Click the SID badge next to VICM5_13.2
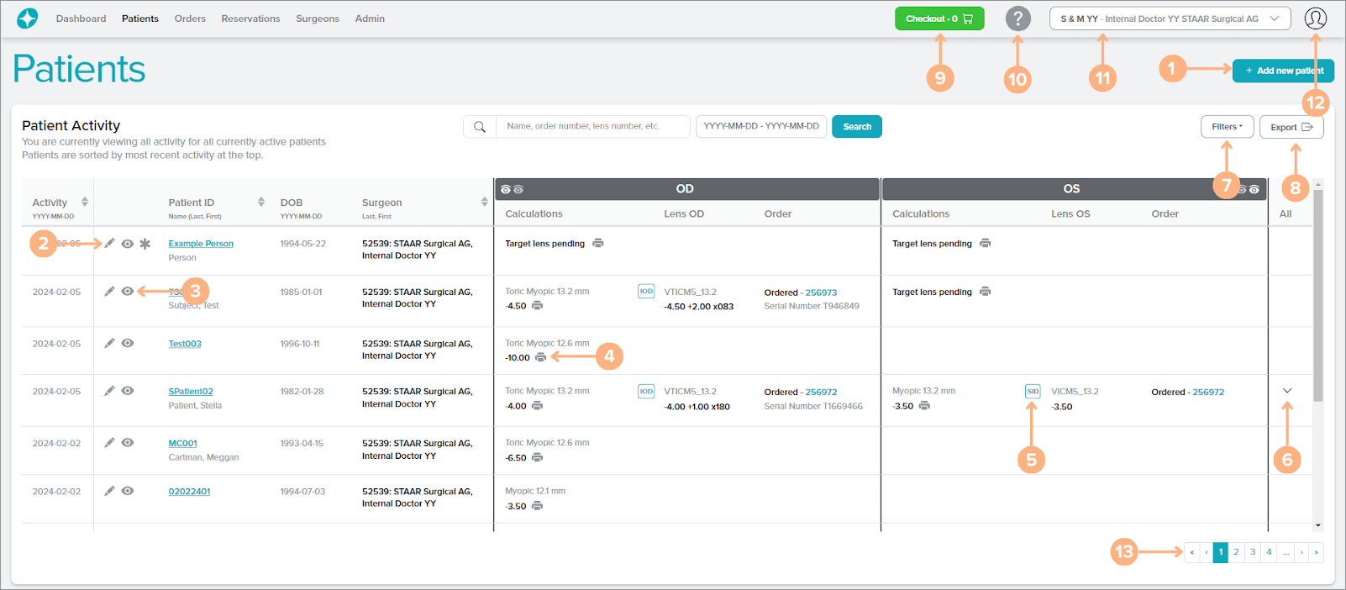1346x590 pixels. [1033, 392]
